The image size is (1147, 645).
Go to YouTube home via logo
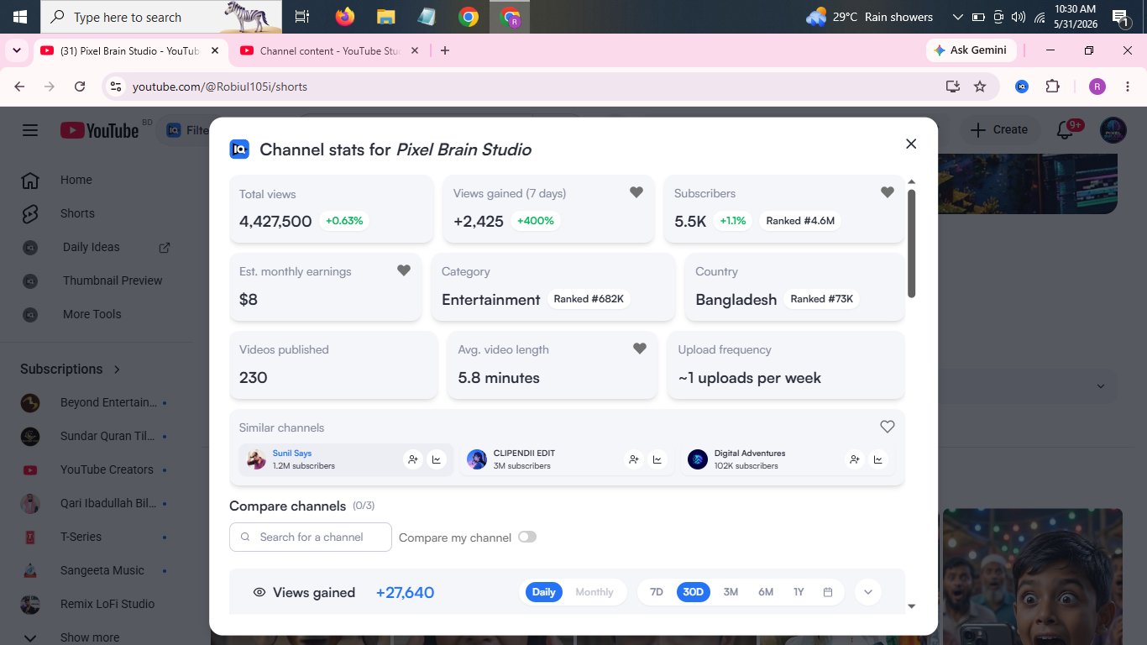(99, 130)
